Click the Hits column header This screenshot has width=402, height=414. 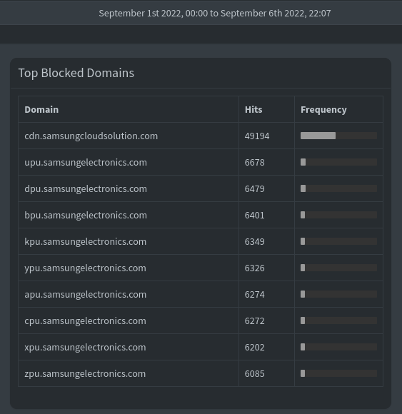click(253, 110)
